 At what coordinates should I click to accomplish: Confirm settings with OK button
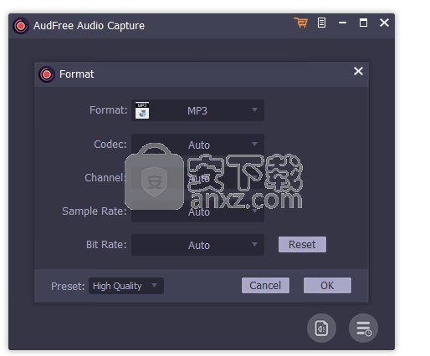pyautogui.click(x=327, y=285)
